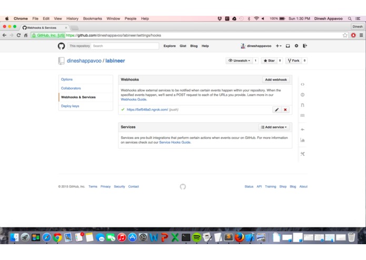The image size is (366, 260).
Task: Open the Webhooks Guide link
Action: pos(134,99)
